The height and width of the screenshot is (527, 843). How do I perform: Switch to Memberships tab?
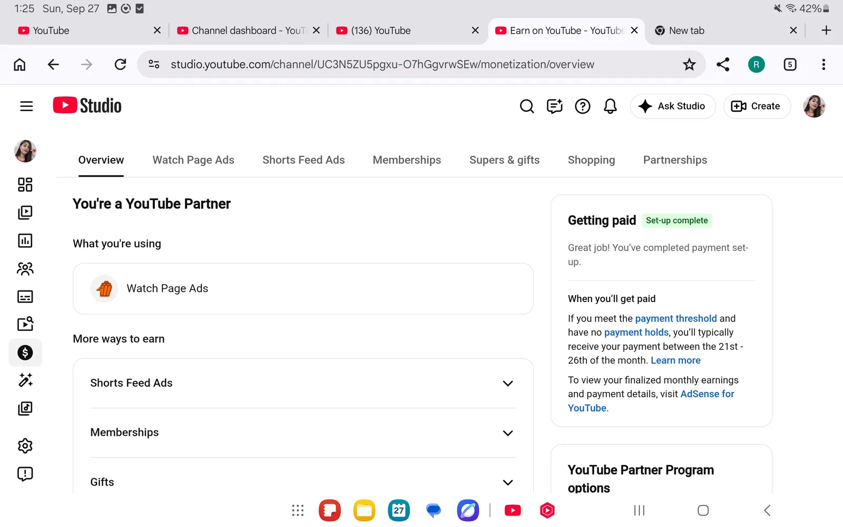407,160
